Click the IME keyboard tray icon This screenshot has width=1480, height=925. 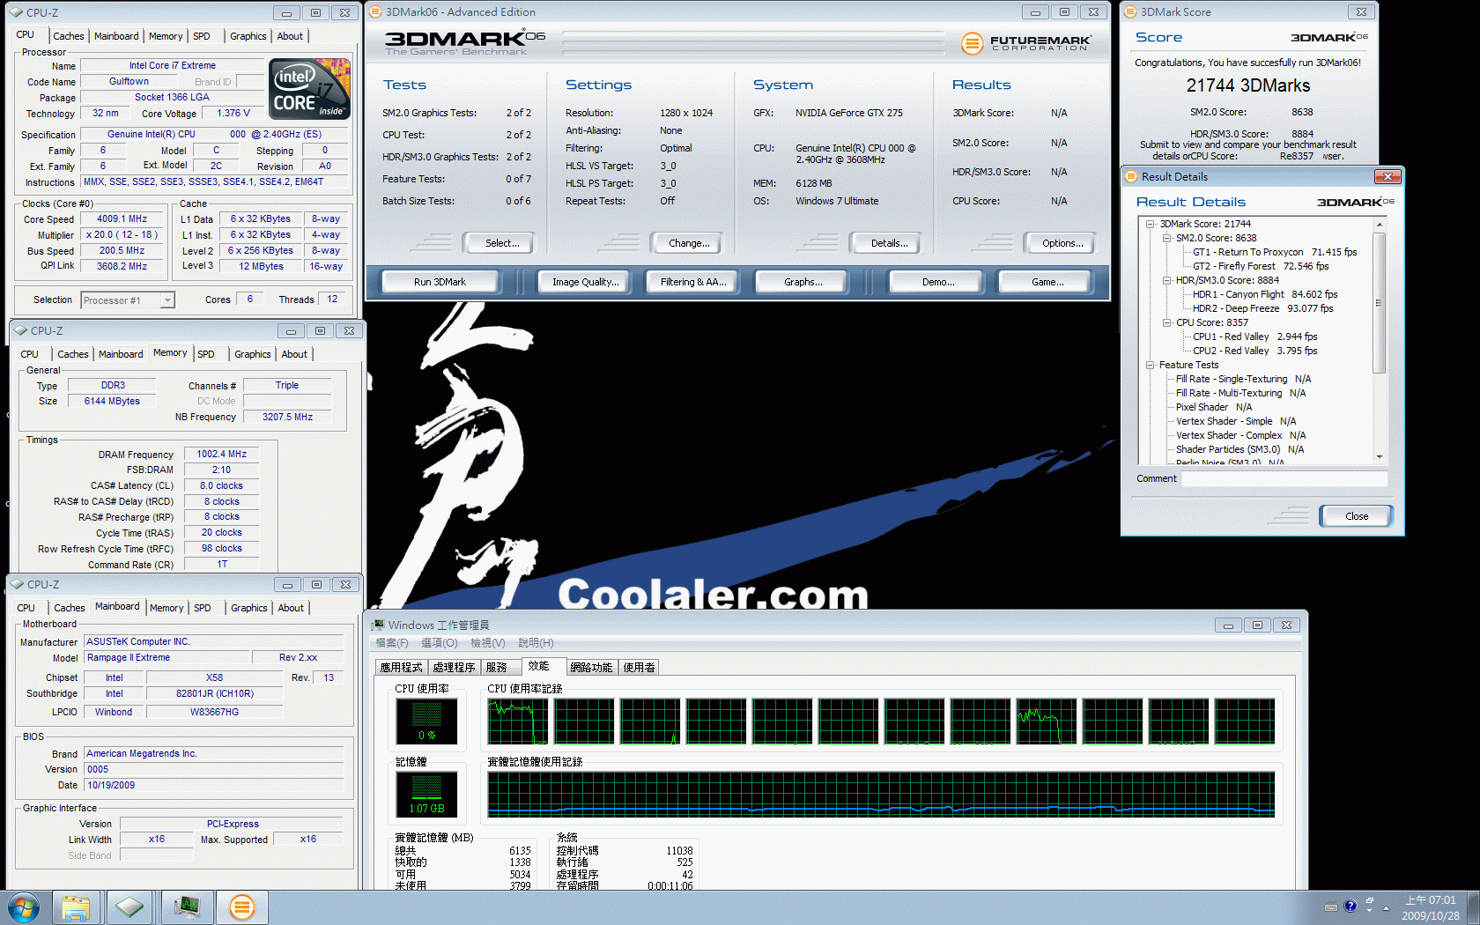pyautogui.click(x=1331, y=906)
